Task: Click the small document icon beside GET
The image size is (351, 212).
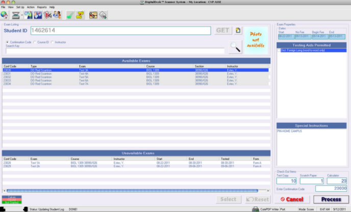Action: tap(238, 31)
